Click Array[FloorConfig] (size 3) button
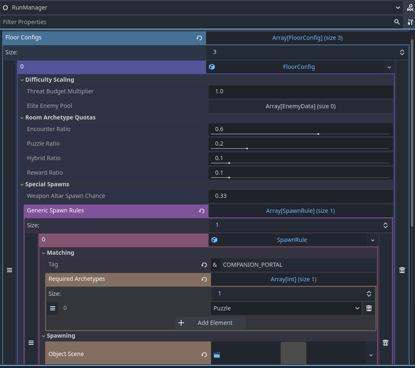This screenshot has width=415, height=368. point(307,38)
